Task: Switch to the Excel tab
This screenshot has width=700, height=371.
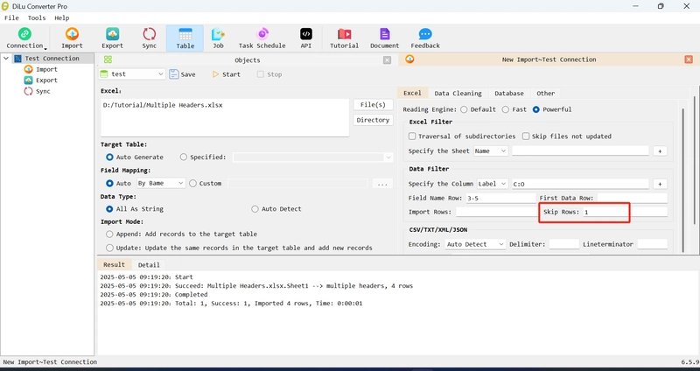Action: (412, 93)
